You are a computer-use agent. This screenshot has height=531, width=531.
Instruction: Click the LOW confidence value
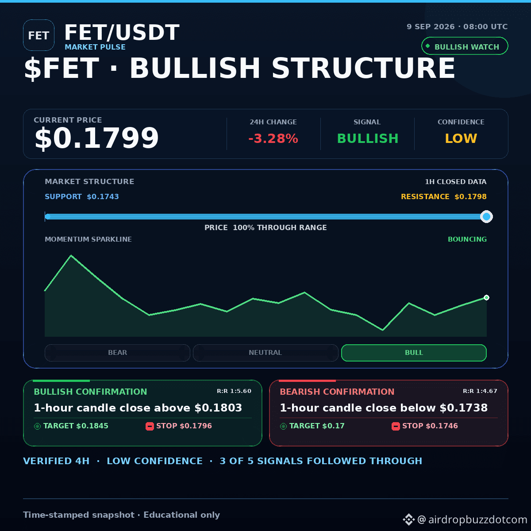pyautogui.click(x=461, y=139)
